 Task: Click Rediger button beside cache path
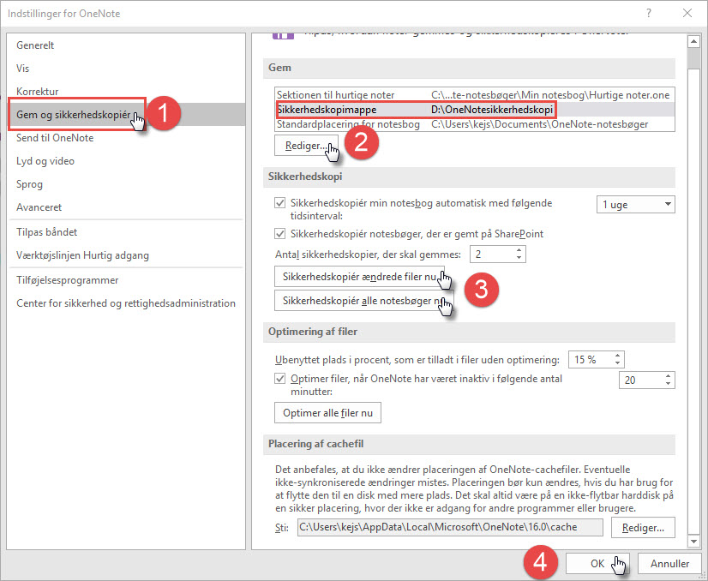(x=643, y=527)
